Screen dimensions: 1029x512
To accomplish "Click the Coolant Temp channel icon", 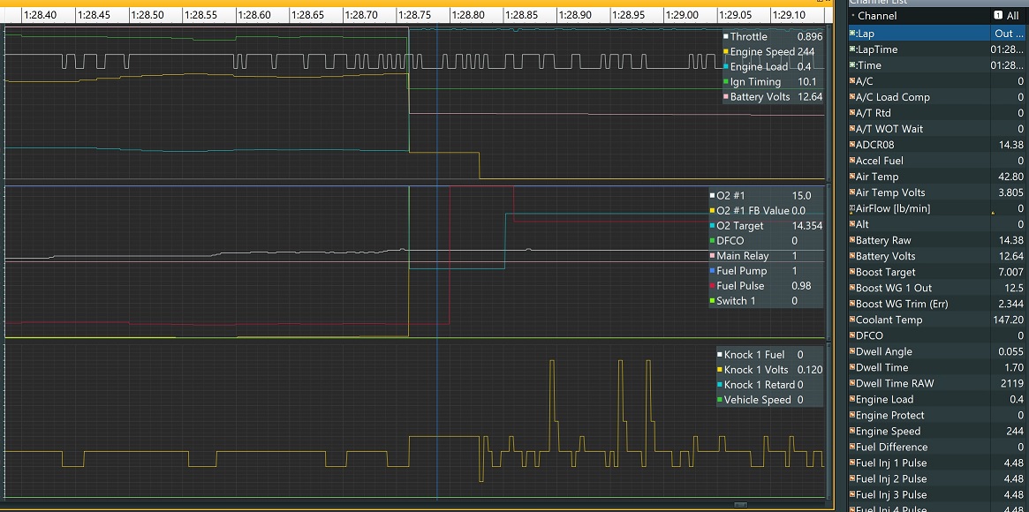I will pos(852,320).
